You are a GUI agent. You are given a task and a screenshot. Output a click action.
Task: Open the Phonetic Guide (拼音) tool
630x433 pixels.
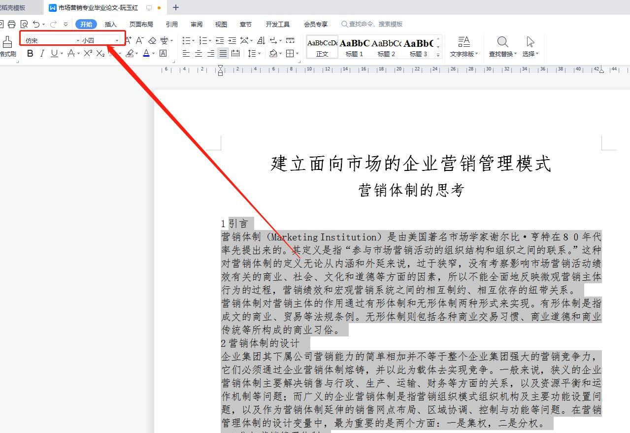coord(165,39)
